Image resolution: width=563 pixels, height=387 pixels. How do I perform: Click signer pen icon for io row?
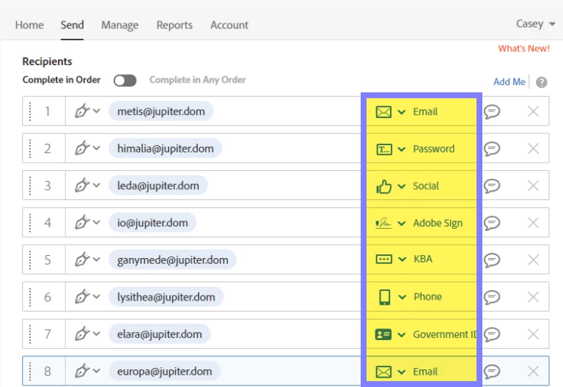point(82,222)
